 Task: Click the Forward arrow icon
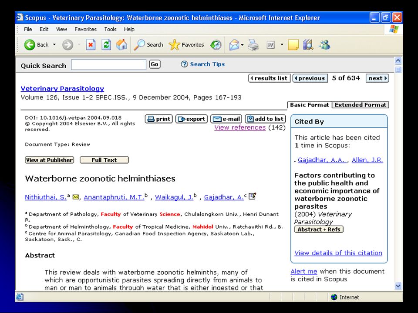[68, 45]
